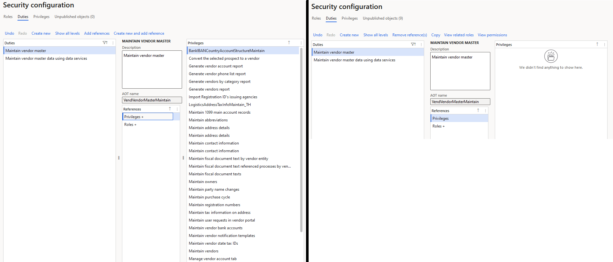Click the Copy link
Screen dimensions: 613x262
click(x=436, y=35)
